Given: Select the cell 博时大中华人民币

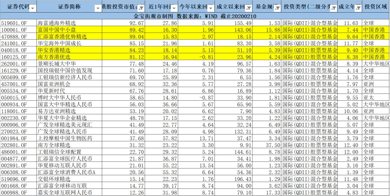Looking at the screenshot, I should (69, 97).
